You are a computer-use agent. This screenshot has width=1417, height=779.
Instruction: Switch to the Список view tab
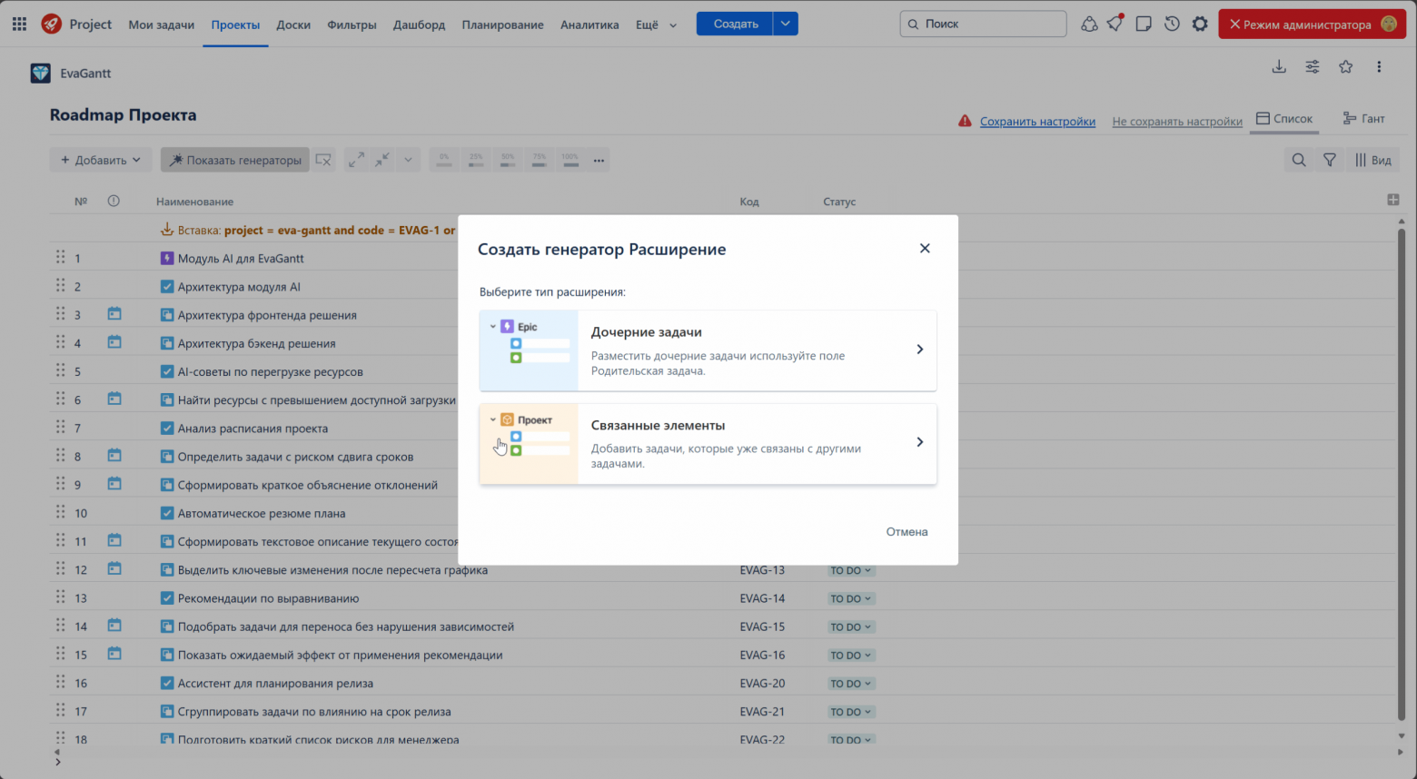(1284, 119)
